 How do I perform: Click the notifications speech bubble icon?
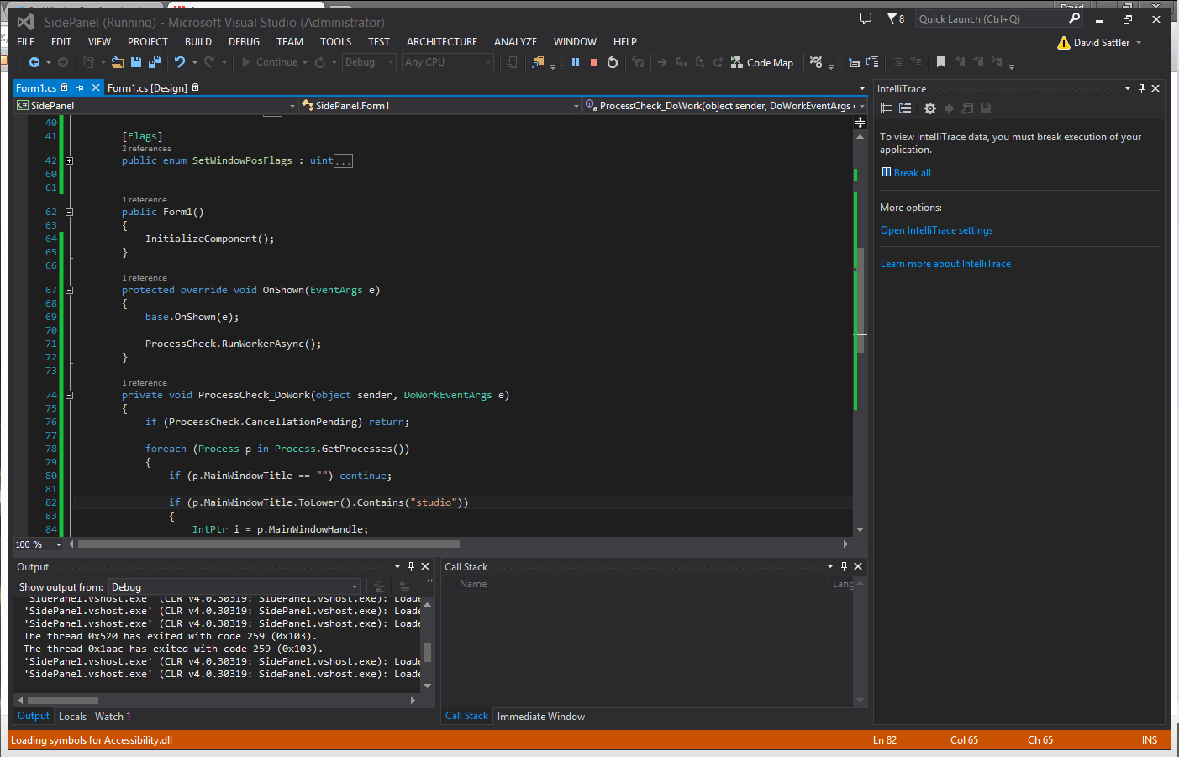click(x=866, y=18)
